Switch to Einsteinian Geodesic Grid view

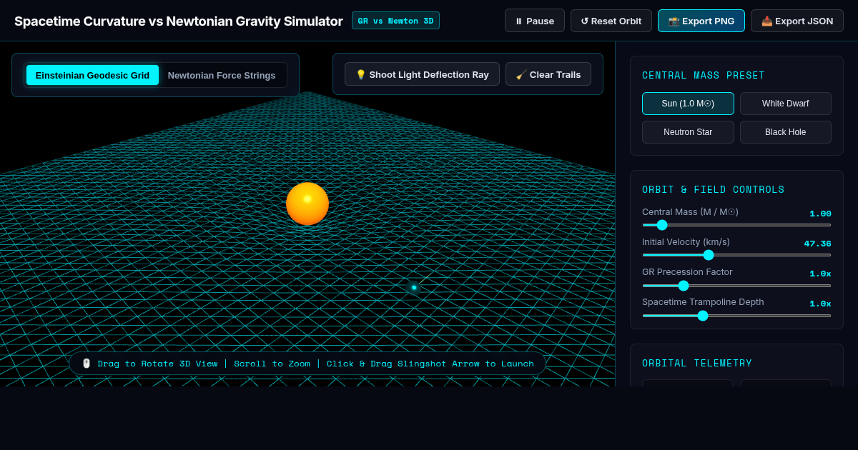(92, 75)
